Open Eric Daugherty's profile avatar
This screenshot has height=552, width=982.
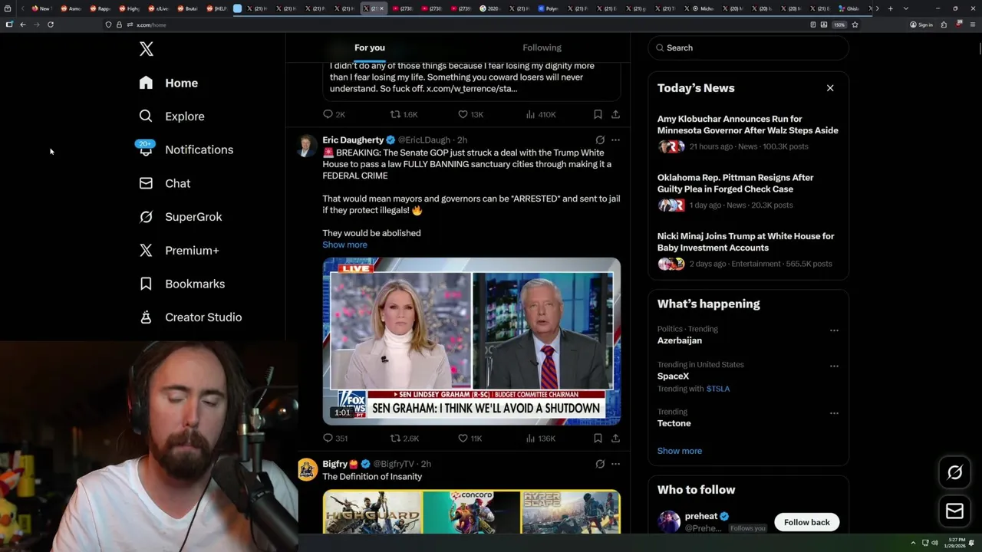click(307, 146)
